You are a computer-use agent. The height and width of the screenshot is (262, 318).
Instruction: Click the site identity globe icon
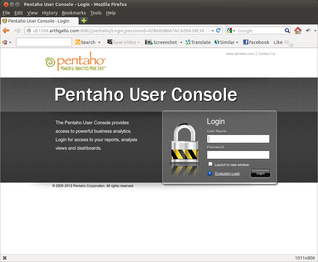click(x=29, y=31)
